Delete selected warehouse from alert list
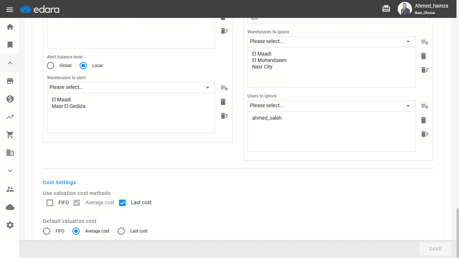 point(223,102)
